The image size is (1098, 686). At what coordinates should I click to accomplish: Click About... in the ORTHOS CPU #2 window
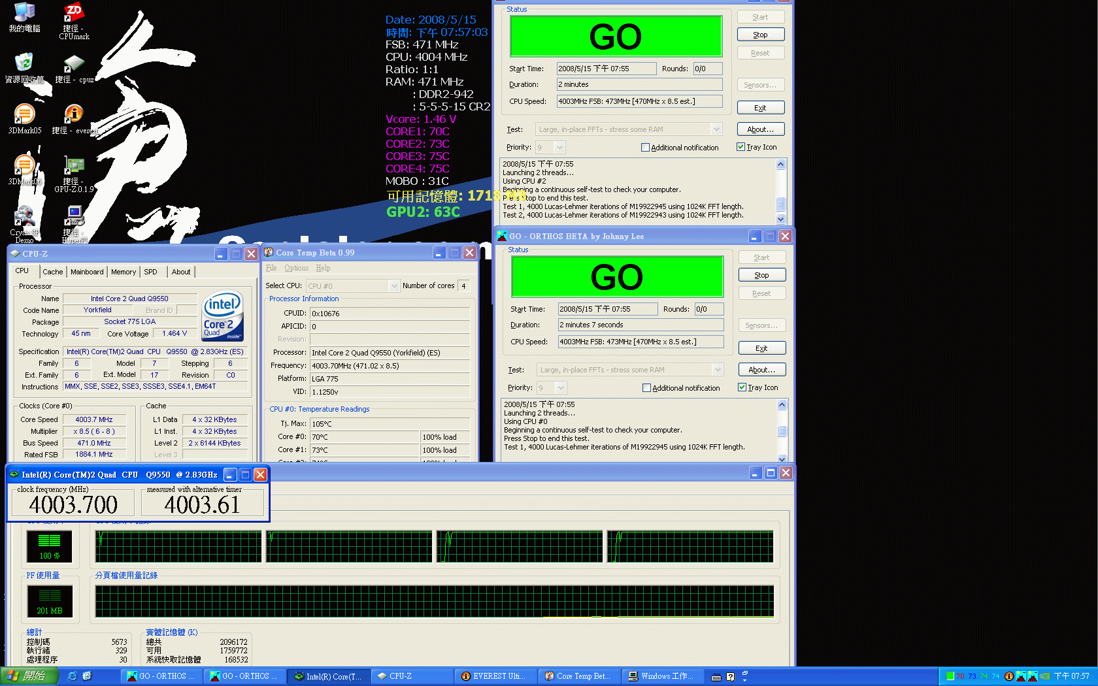pos(761,129)
